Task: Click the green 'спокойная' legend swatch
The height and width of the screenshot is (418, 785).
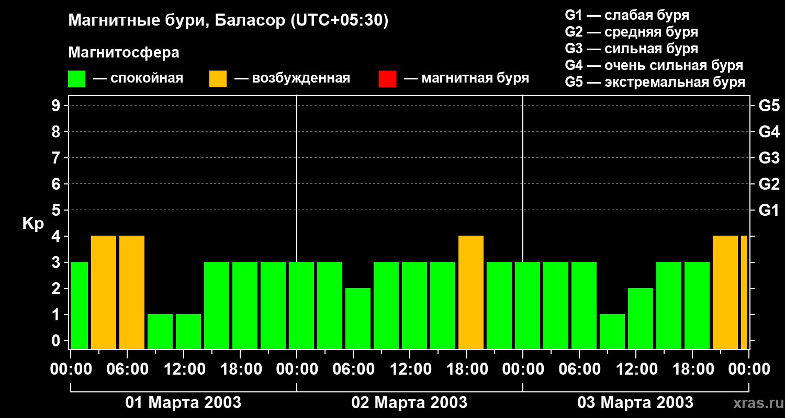Action: (x=77, y=79)
